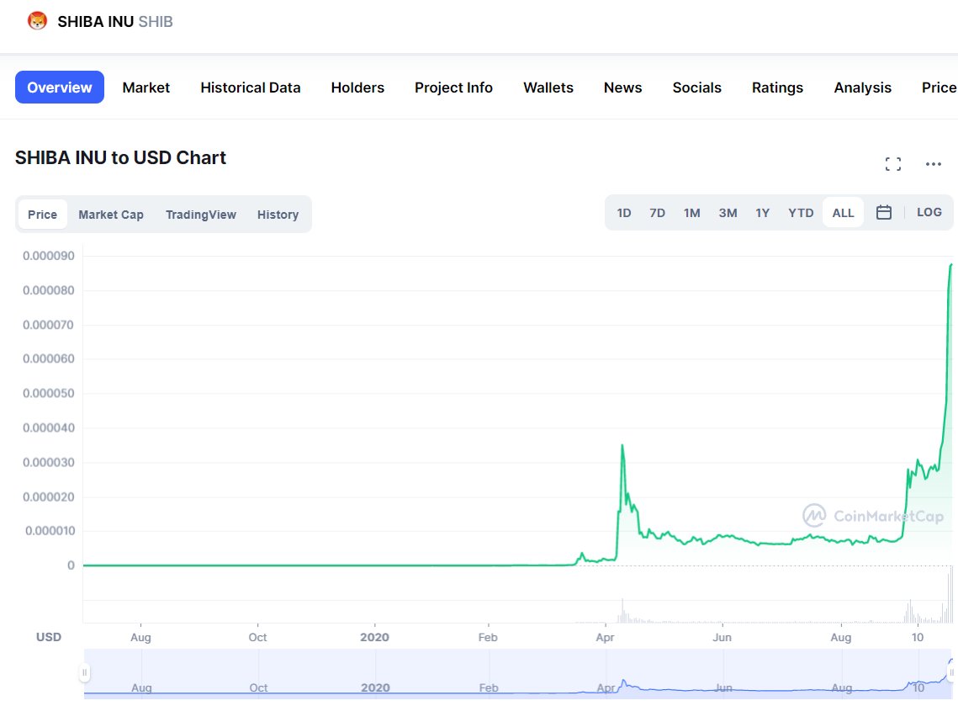Click the main x-axis Oct label
The height and width of the screenshot is (706, 958).
[x=257, y=637]
